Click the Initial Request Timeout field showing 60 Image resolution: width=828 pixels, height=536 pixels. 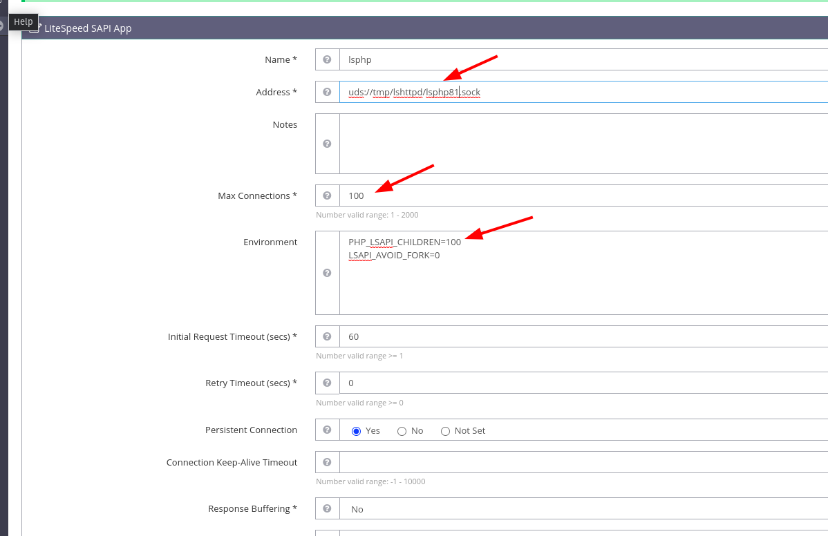583,336
